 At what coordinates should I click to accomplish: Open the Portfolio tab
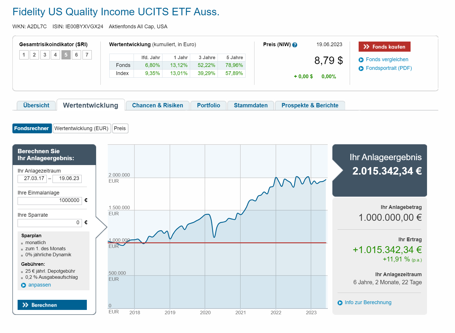208,105
